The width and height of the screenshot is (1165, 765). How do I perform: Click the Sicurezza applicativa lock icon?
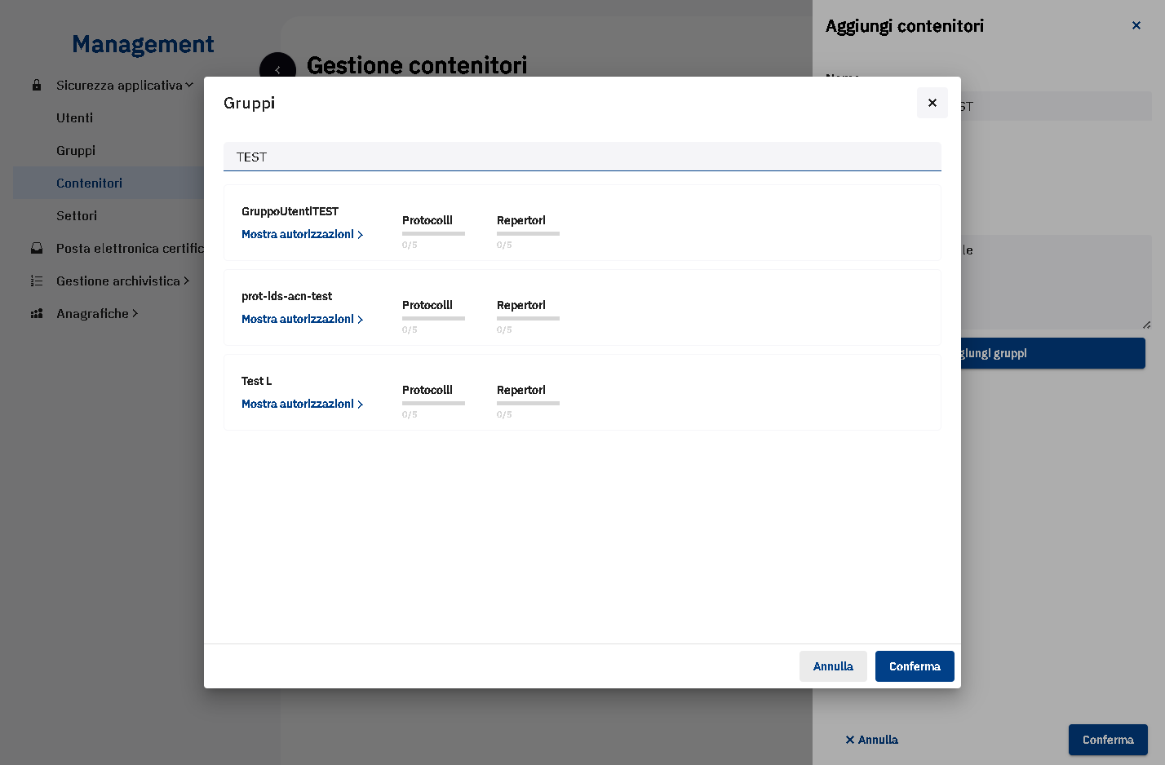pyautogui.click(x=37, y=85)
